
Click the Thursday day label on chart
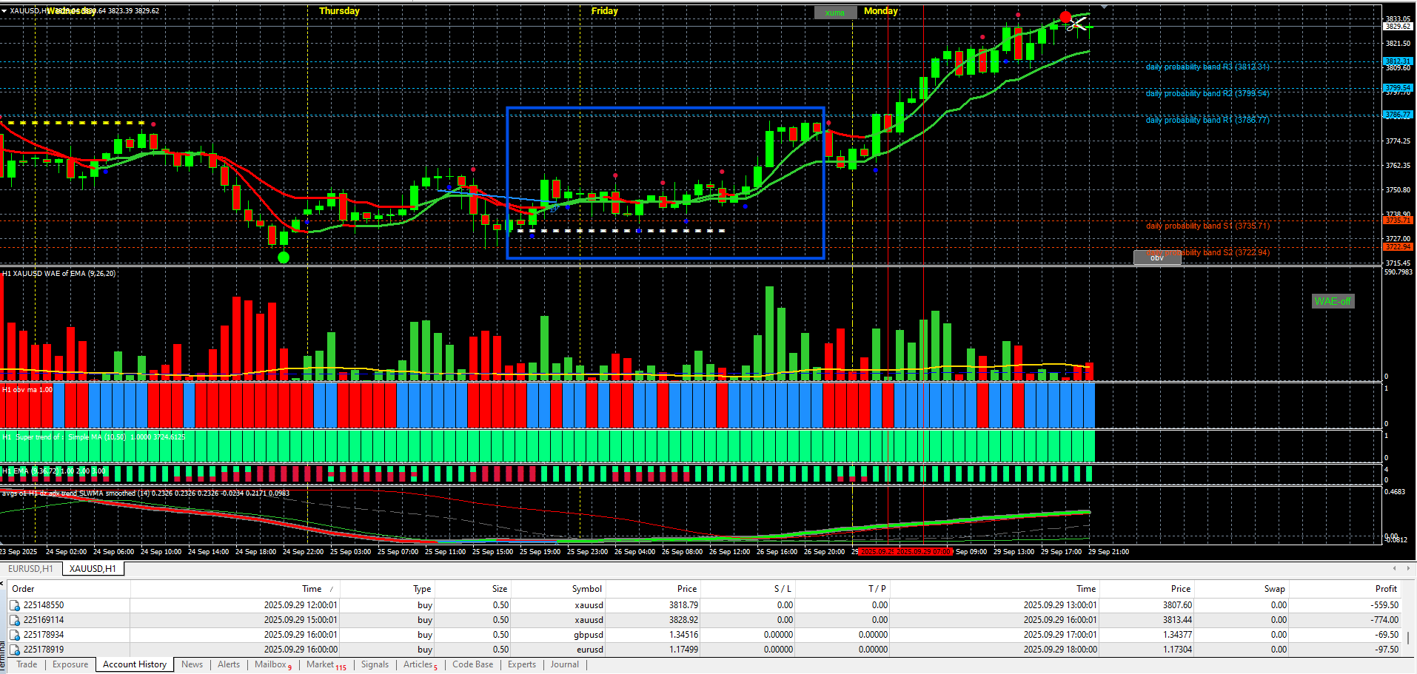[x=339, y=11]
